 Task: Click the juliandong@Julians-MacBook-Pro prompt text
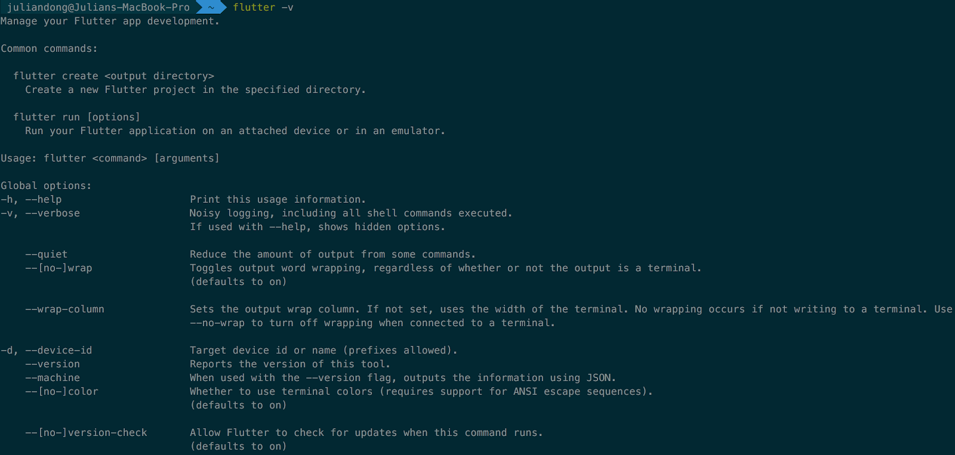[98, 7]
